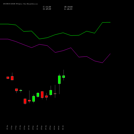Click the close value C: 51.50
Viewport: 134px width, 134px height.
click(x=47, y=7)
